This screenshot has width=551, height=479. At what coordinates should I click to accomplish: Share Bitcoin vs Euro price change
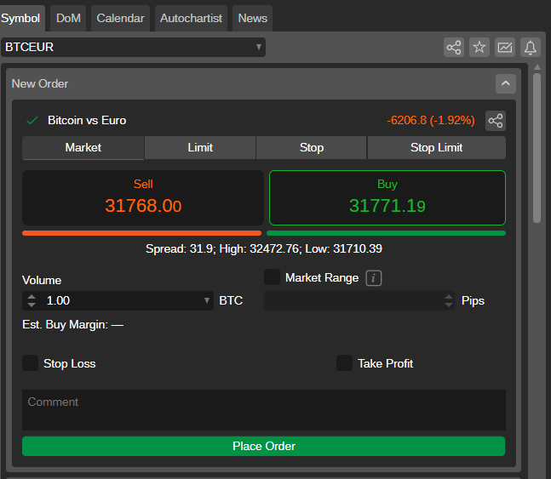495,121
